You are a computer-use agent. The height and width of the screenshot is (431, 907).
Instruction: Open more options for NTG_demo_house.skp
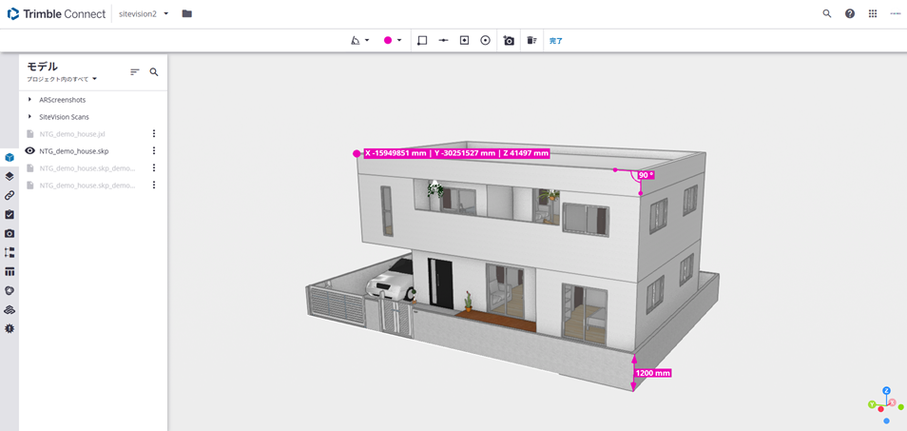click(x=154, y=150)
